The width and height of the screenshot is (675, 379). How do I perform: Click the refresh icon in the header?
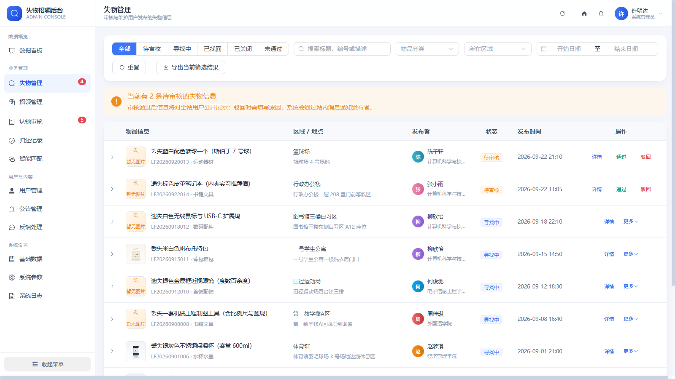click(562, 13)
